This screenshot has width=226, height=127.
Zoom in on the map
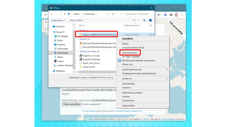point(46,22)
